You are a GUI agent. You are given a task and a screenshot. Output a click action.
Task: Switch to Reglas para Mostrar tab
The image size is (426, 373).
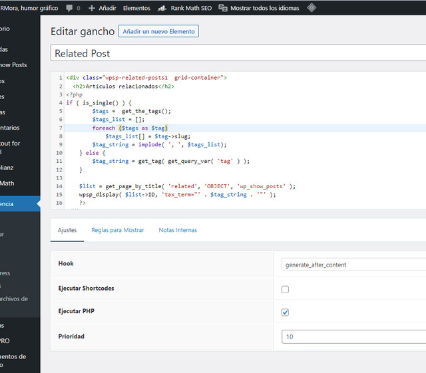coord(118,230)
